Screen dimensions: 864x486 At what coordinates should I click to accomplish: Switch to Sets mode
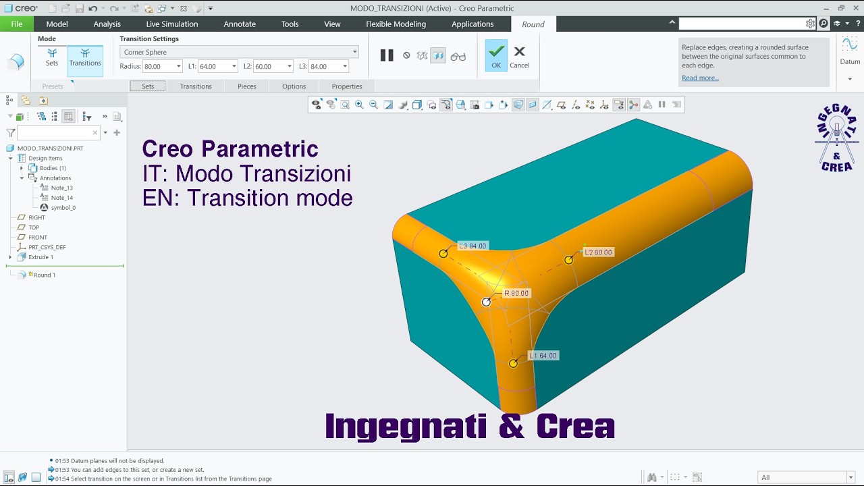[x=52, y=57]
